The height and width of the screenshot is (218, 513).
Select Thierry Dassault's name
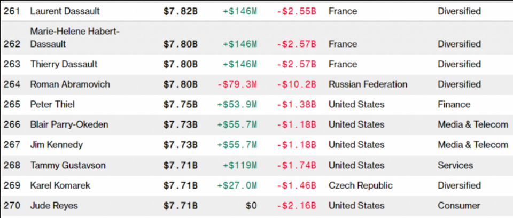click(x=64, y=64)
